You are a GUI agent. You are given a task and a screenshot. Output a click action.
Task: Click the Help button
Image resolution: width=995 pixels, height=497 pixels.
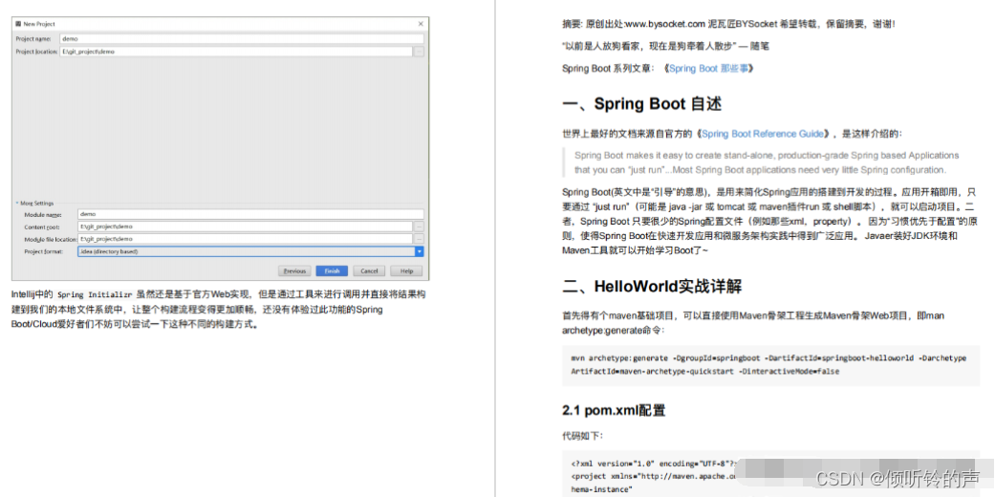(x=406, y=271)
